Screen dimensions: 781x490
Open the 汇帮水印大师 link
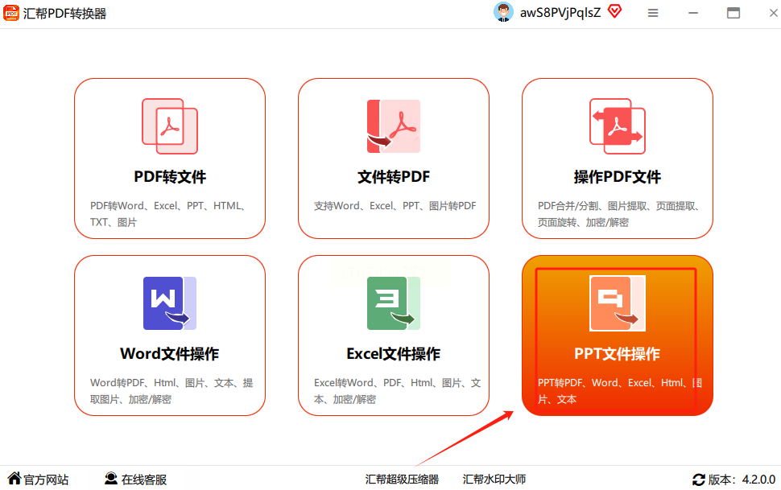click(x=494, y=480)
